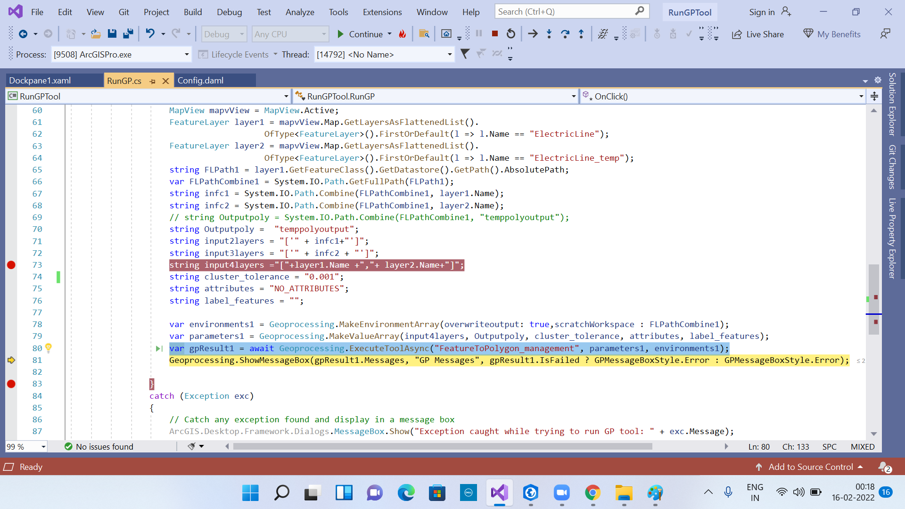Viewport: 905px width, 509px height.
Task: Stop debugging with the red square icon
Action: click(x=495, y=33)
